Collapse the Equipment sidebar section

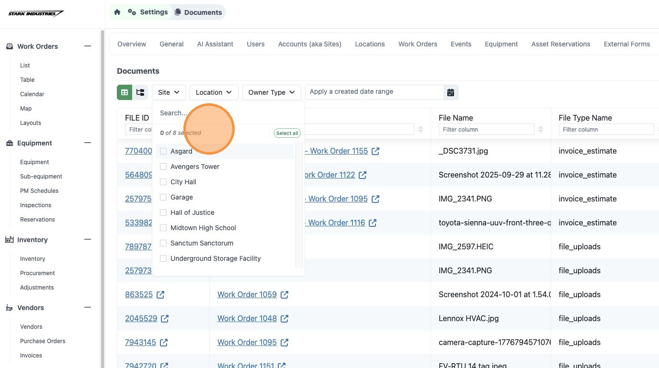click(88, 143)
